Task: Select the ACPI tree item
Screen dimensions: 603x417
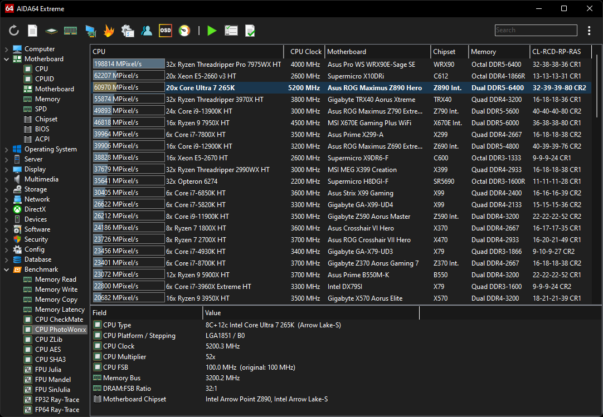Action: pos(42,139)
